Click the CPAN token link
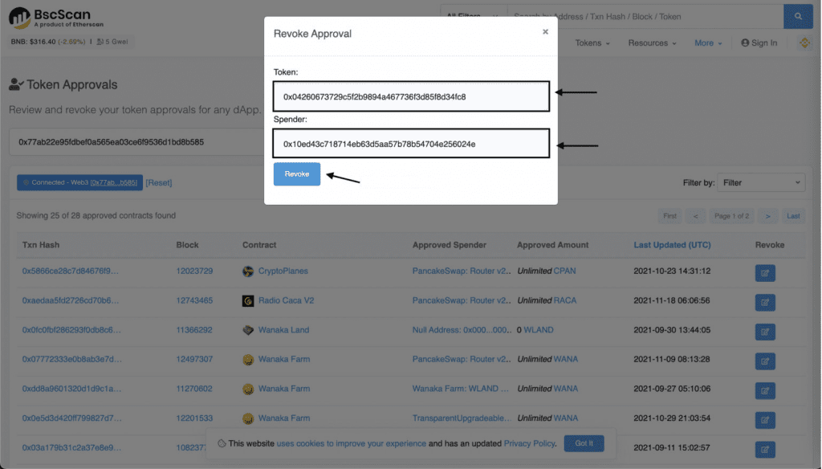Screen dimensions: 822x469 pyautogui.click(x=564, y=271)
